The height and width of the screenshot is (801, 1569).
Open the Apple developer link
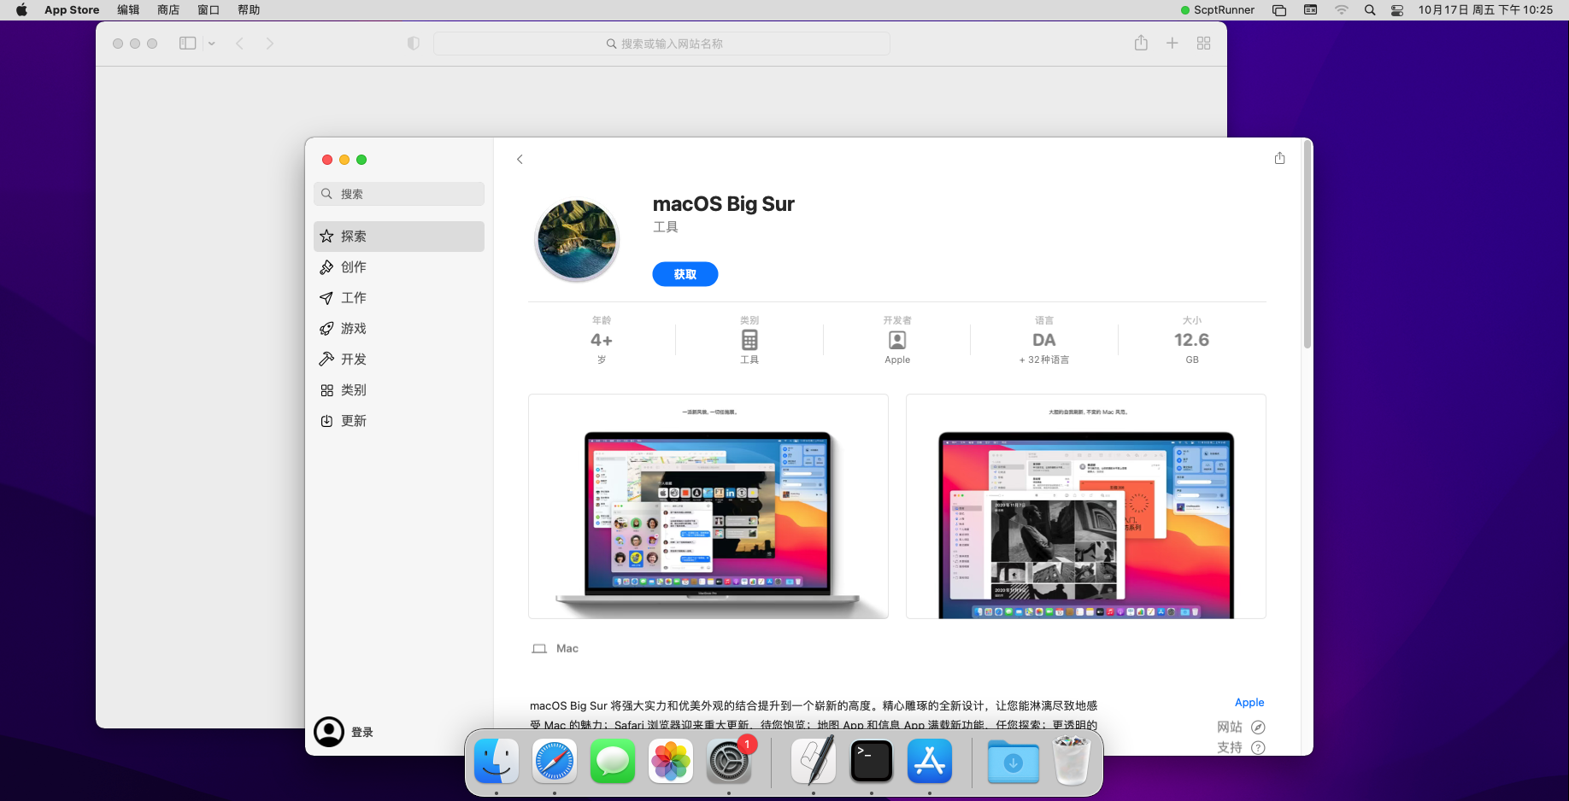[x=1249, y=703]
